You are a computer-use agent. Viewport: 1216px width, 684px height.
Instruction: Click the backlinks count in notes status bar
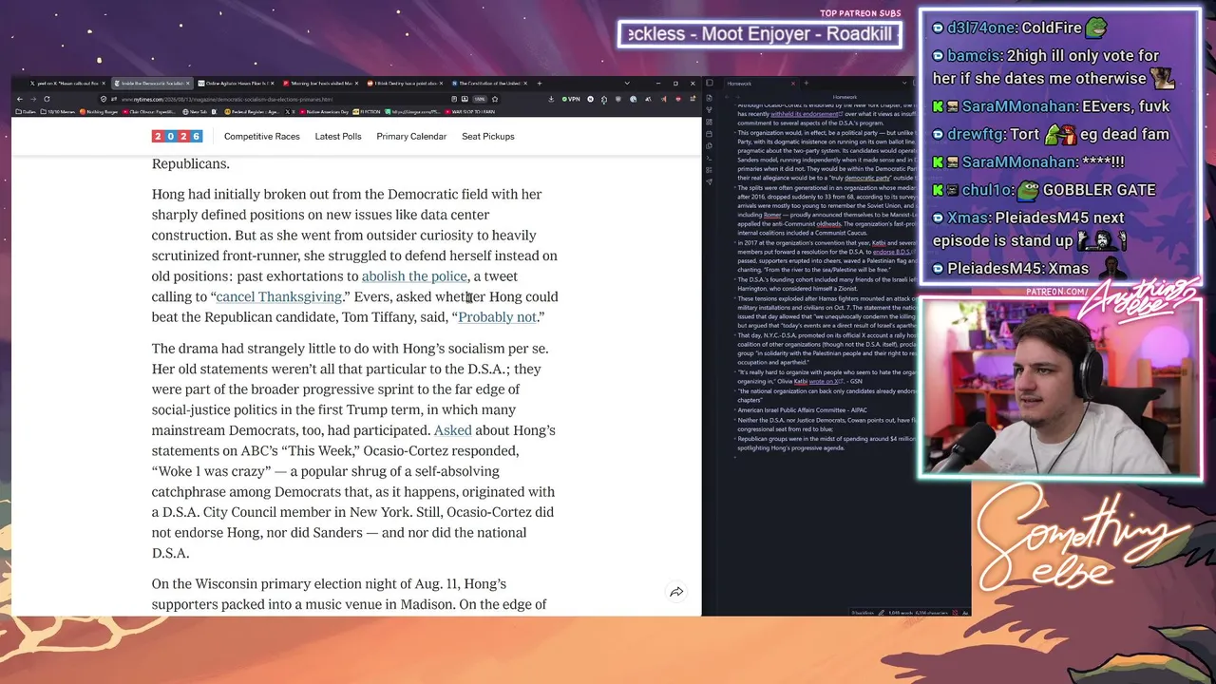(863, 613)
